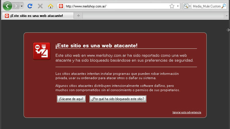Open a new tab with the plus button

click(x=78, y=16)
